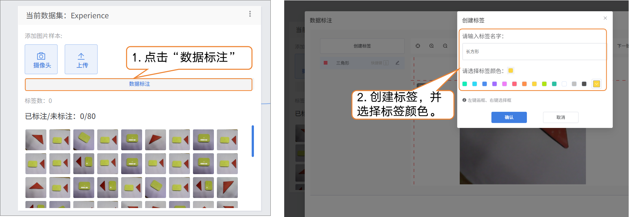The height and width of the screenshot is (217, 629).
Task: Click the 创建标签 button in sidebar
Action: [362, 46]
